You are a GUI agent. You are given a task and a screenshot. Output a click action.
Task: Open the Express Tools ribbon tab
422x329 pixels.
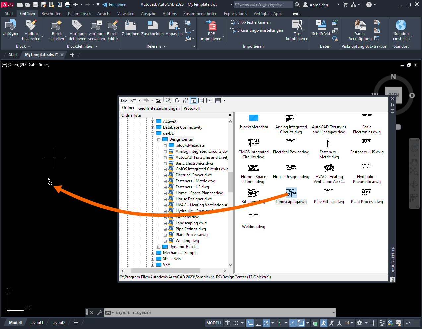(235, 14)
